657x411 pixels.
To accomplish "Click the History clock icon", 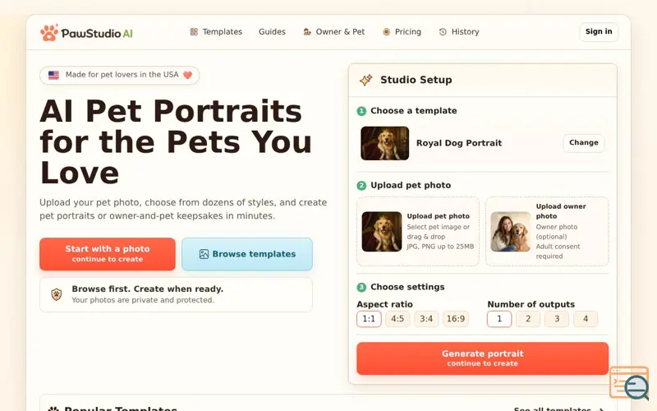I will point(443,32).
